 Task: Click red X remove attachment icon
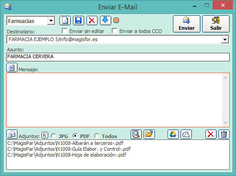pyautogui.click(x=211, y=134)
